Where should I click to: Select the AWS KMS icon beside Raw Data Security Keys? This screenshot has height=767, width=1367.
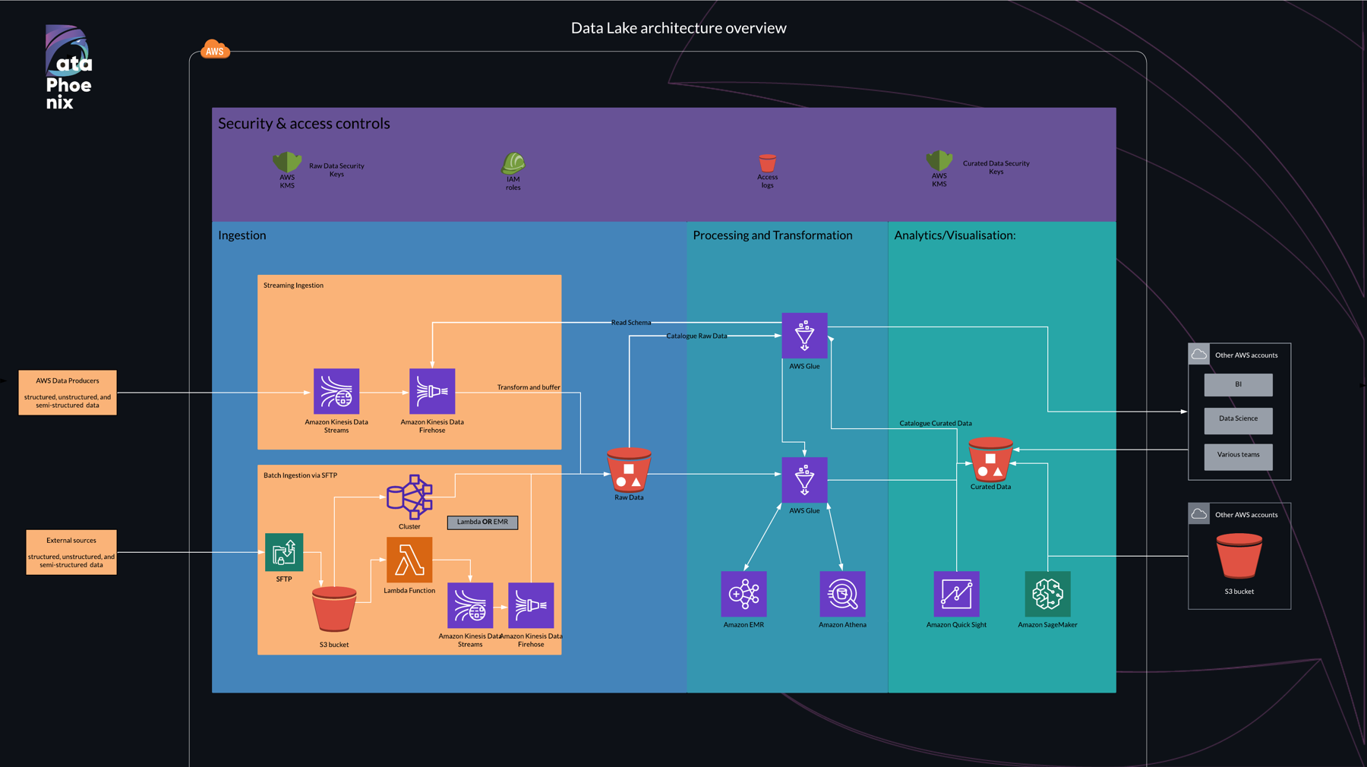point(287,161)
